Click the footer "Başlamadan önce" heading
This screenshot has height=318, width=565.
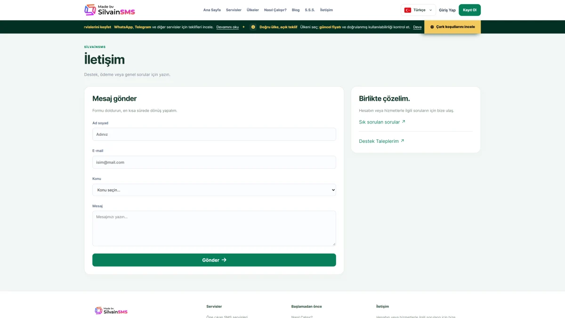click(x=307, y=306)
